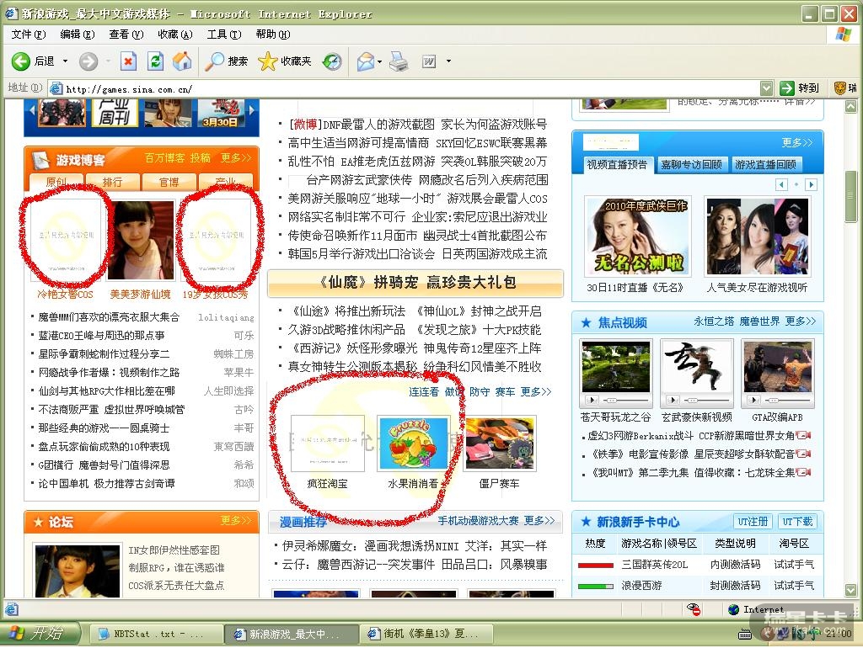
Task: Click the vertical scrollbar down arrow
Action: pyautogui.click(x=850, y=591)
